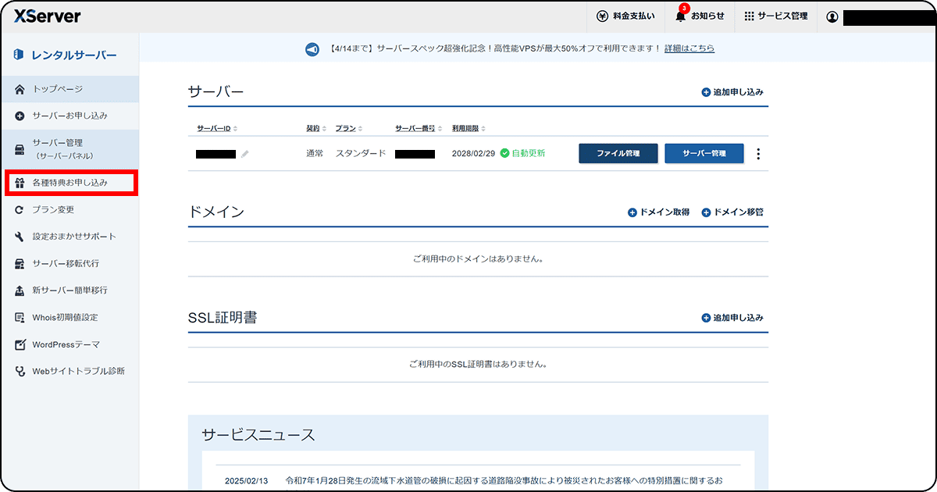Click stethoscope icon beside Webサイトトラブル診断
Viewport: 937px width, 492px height.
point(20,371)
